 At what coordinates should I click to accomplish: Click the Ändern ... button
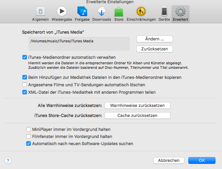tap(155, 39)
